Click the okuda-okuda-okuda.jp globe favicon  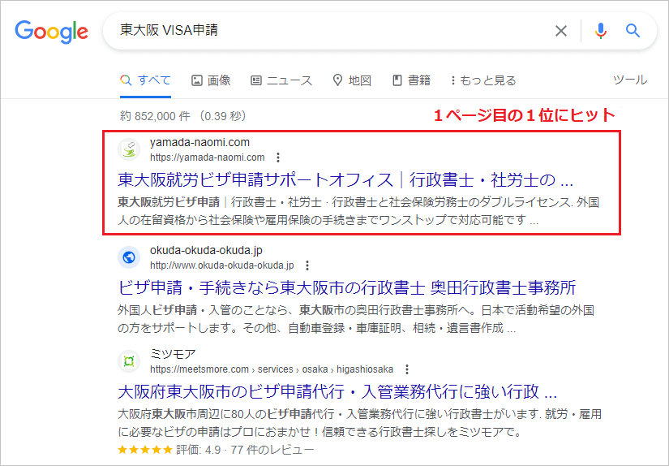point(129,257)
